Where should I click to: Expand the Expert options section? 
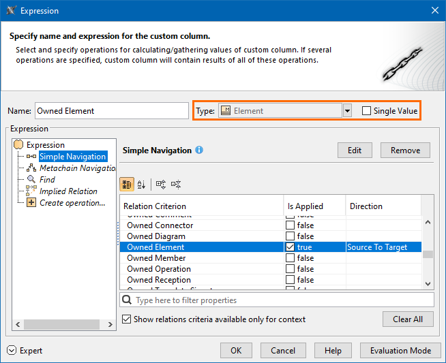click(x=12, y=351)
